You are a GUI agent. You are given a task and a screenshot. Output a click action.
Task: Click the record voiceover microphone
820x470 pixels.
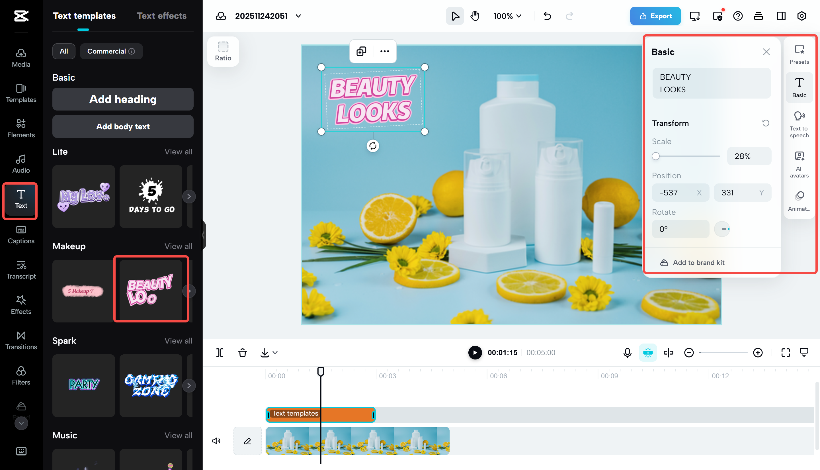[x=627, y=353]
